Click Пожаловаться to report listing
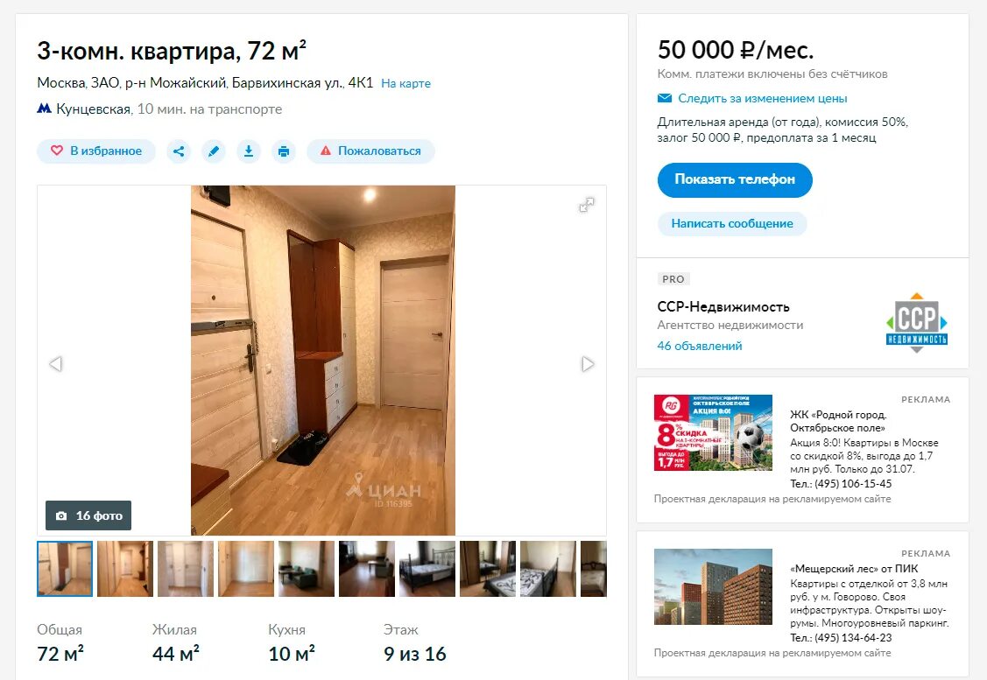The height and width of the screenshot is (680, 987). pos(370,151)
